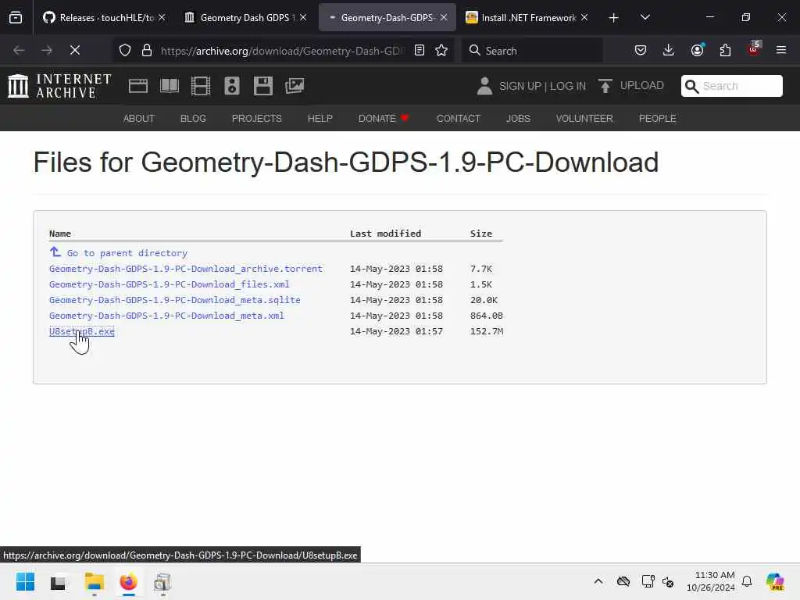The height and width of the screenshot is (600, 800).
Task: Open the Software floppy disk icon
Action: [263, 86]
